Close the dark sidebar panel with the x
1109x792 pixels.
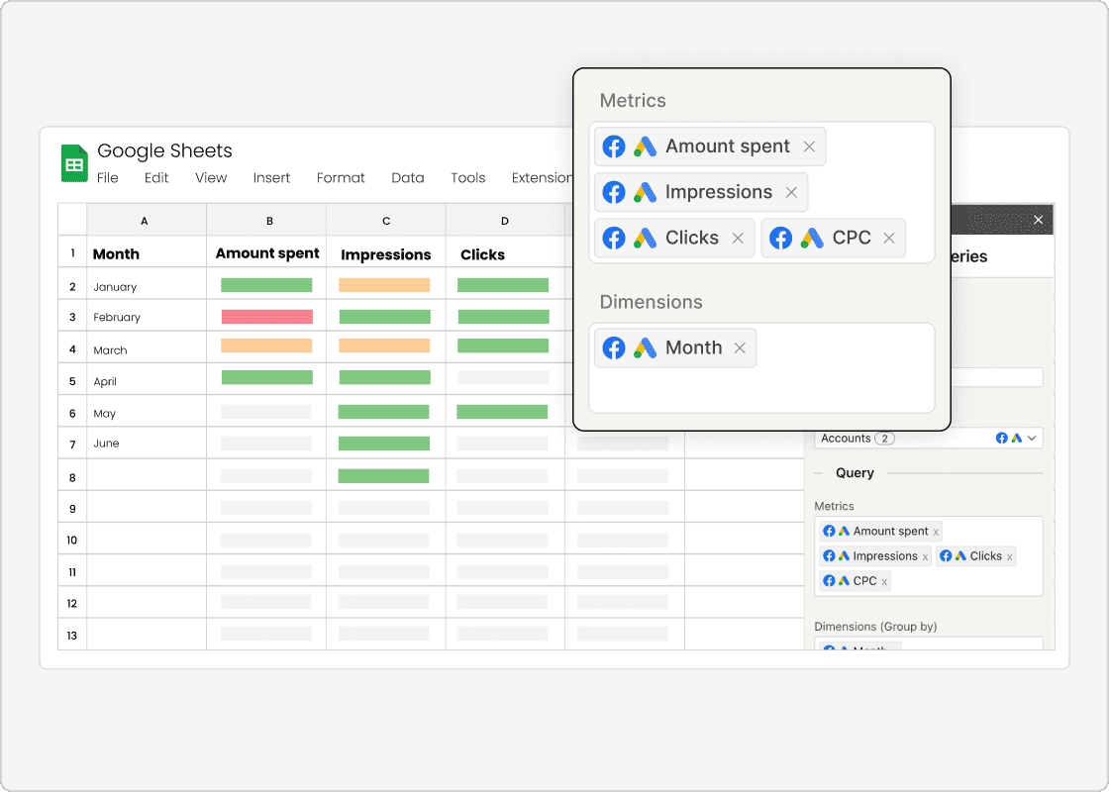pyautogui.click(x=1038, y=220)
